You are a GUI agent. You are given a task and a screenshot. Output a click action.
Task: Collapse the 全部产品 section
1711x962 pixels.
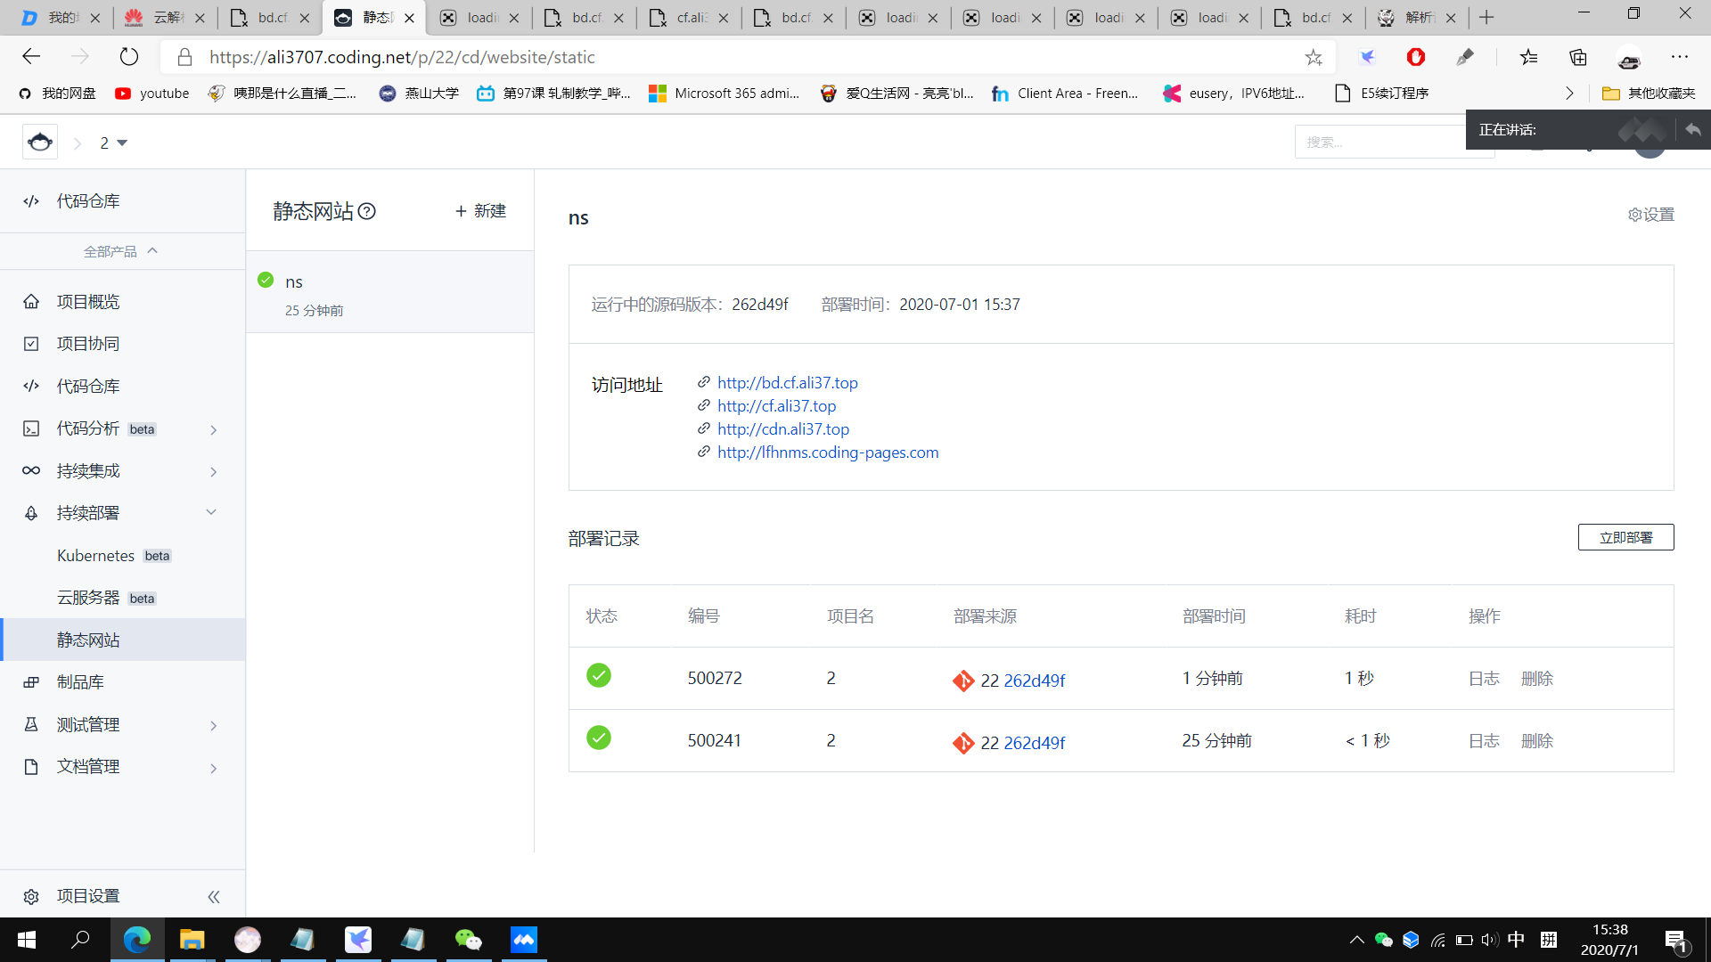pyautogui.click(x=122, y=251)
